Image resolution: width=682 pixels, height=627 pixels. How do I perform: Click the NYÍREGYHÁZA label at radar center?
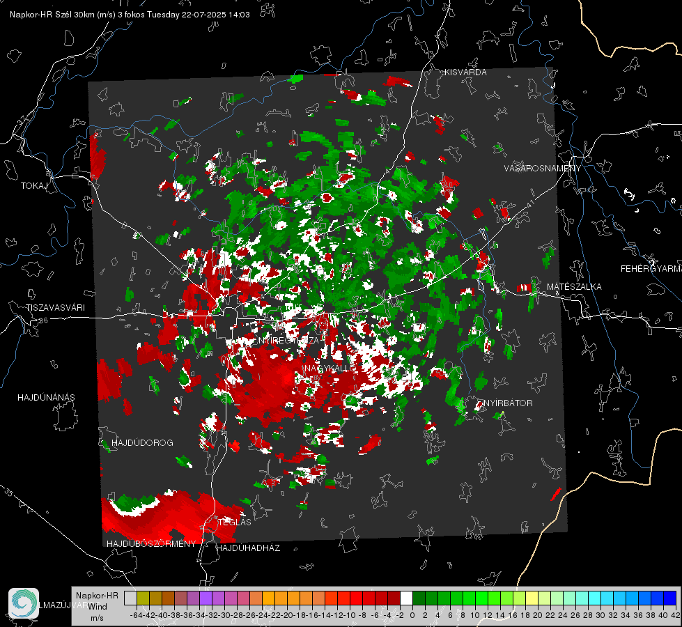coord(289,340)
